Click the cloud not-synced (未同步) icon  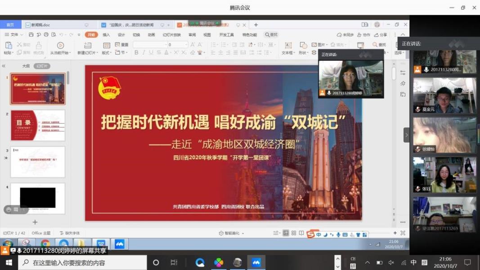tap(339, 35)
